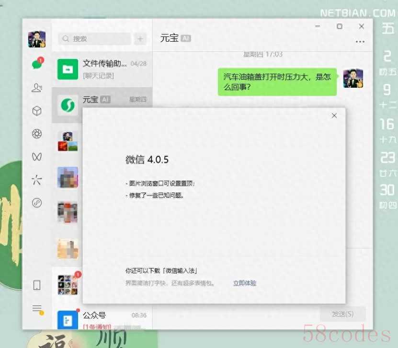Click the 08:36 time on 公众号
Screen dimensions: 398x348
tap(139, 315)
